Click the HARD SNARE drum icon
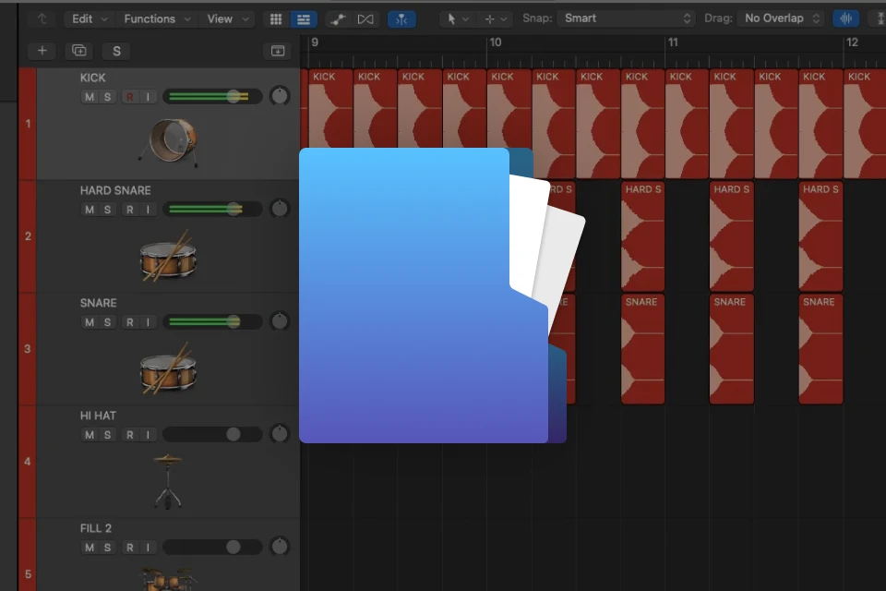The height and width of the screenshot is (591, 886). coord(168,256)
